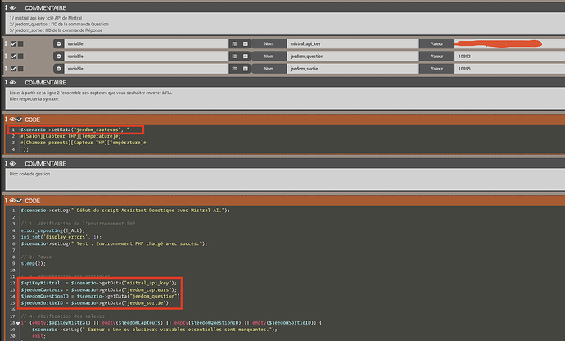Grab move handle of jeedom_sortie row
This screenshot has height=341, width=565.
pyautogui.click(x=6, y=69)
